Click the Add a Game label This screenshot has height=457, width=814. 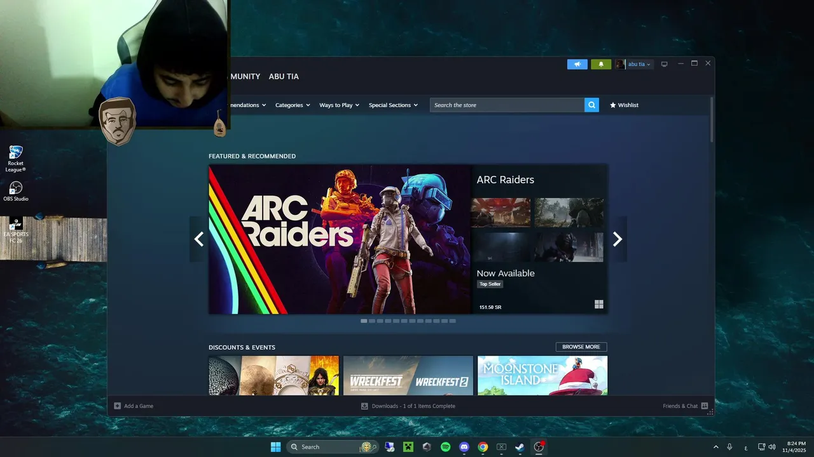(x=139, y=406)
